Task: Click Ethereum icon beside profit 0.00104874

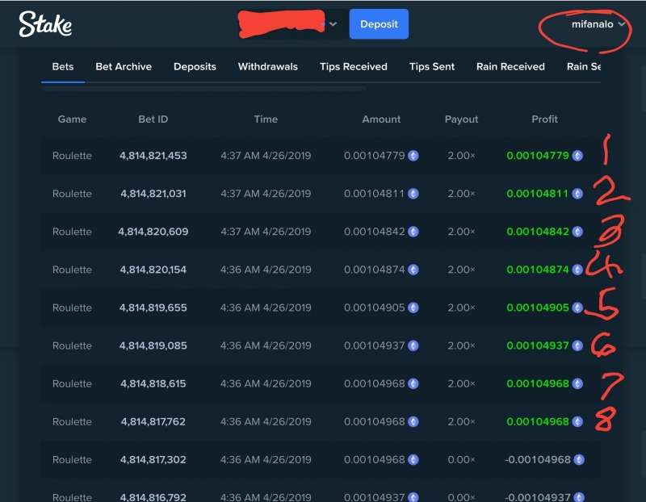Action: 577,270
